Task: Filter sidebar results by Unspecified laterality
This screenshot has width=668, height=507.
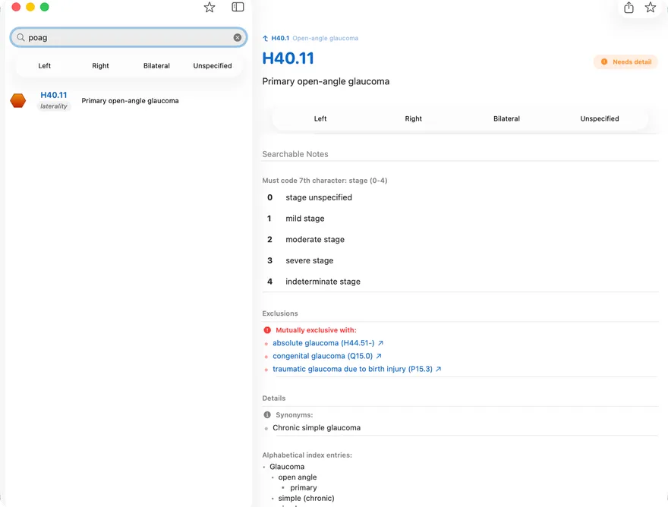Action: click(213, 65)
